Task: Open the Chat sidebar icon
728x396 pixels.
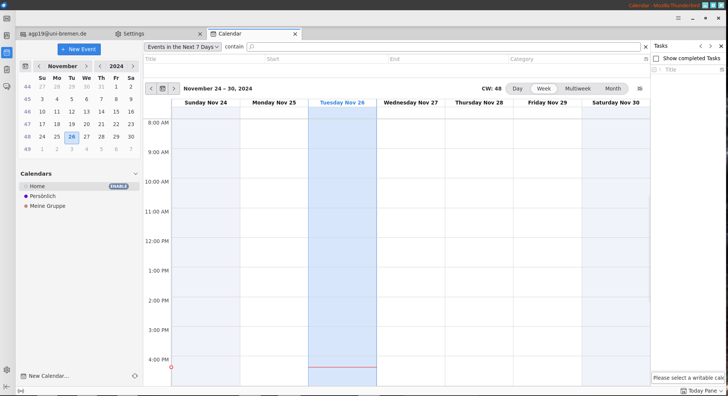Action: pos(7,86)
